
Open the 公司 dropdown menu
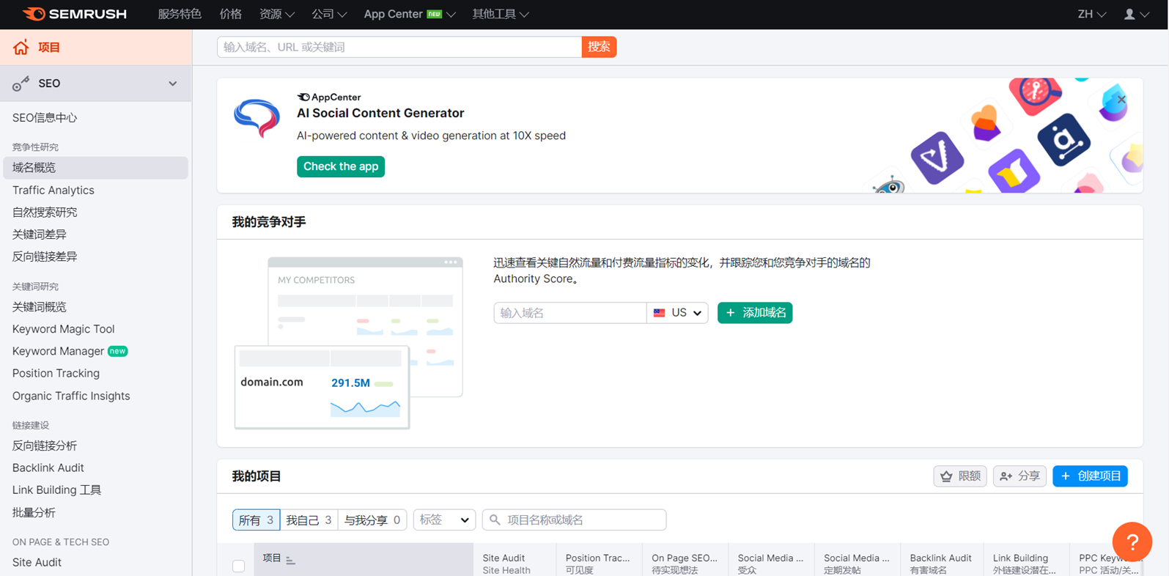[329, 14]
